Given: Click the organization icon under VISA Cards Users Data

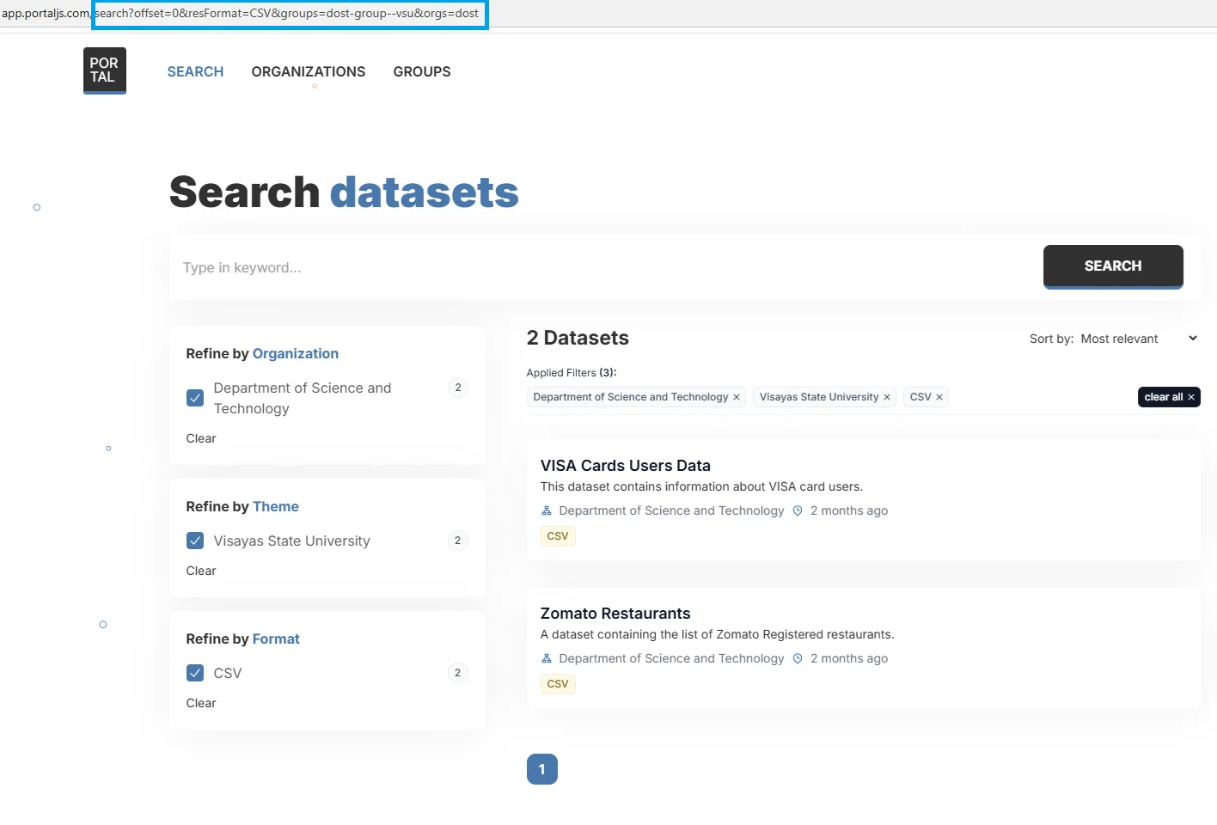Looking at the screenshot, I should pyautogui.click(x=547, y=510).
